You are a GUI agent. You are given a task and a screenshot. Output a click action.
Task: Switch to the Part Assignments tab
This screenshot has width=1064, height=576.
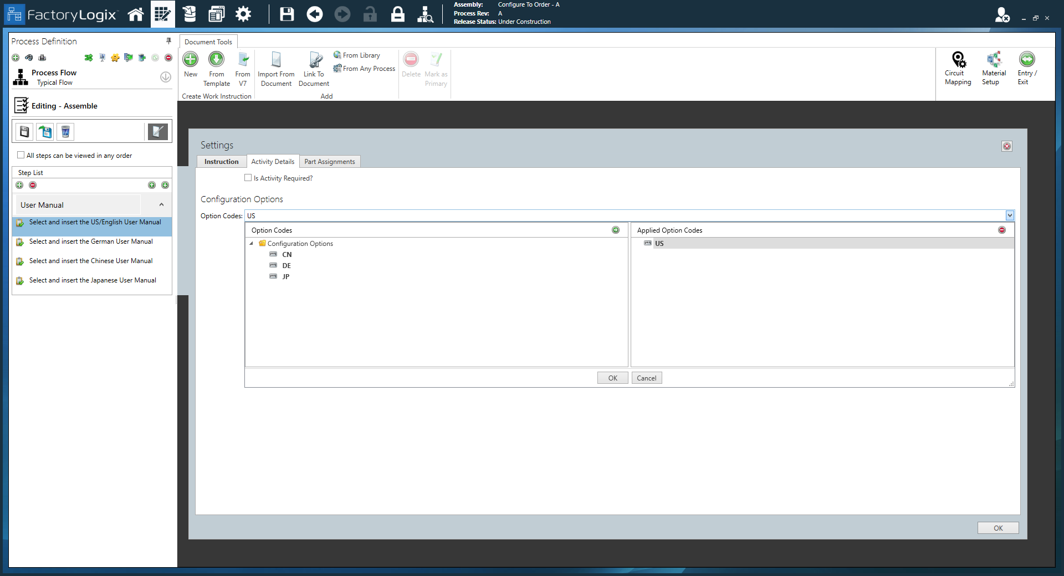tap(329, 161)
